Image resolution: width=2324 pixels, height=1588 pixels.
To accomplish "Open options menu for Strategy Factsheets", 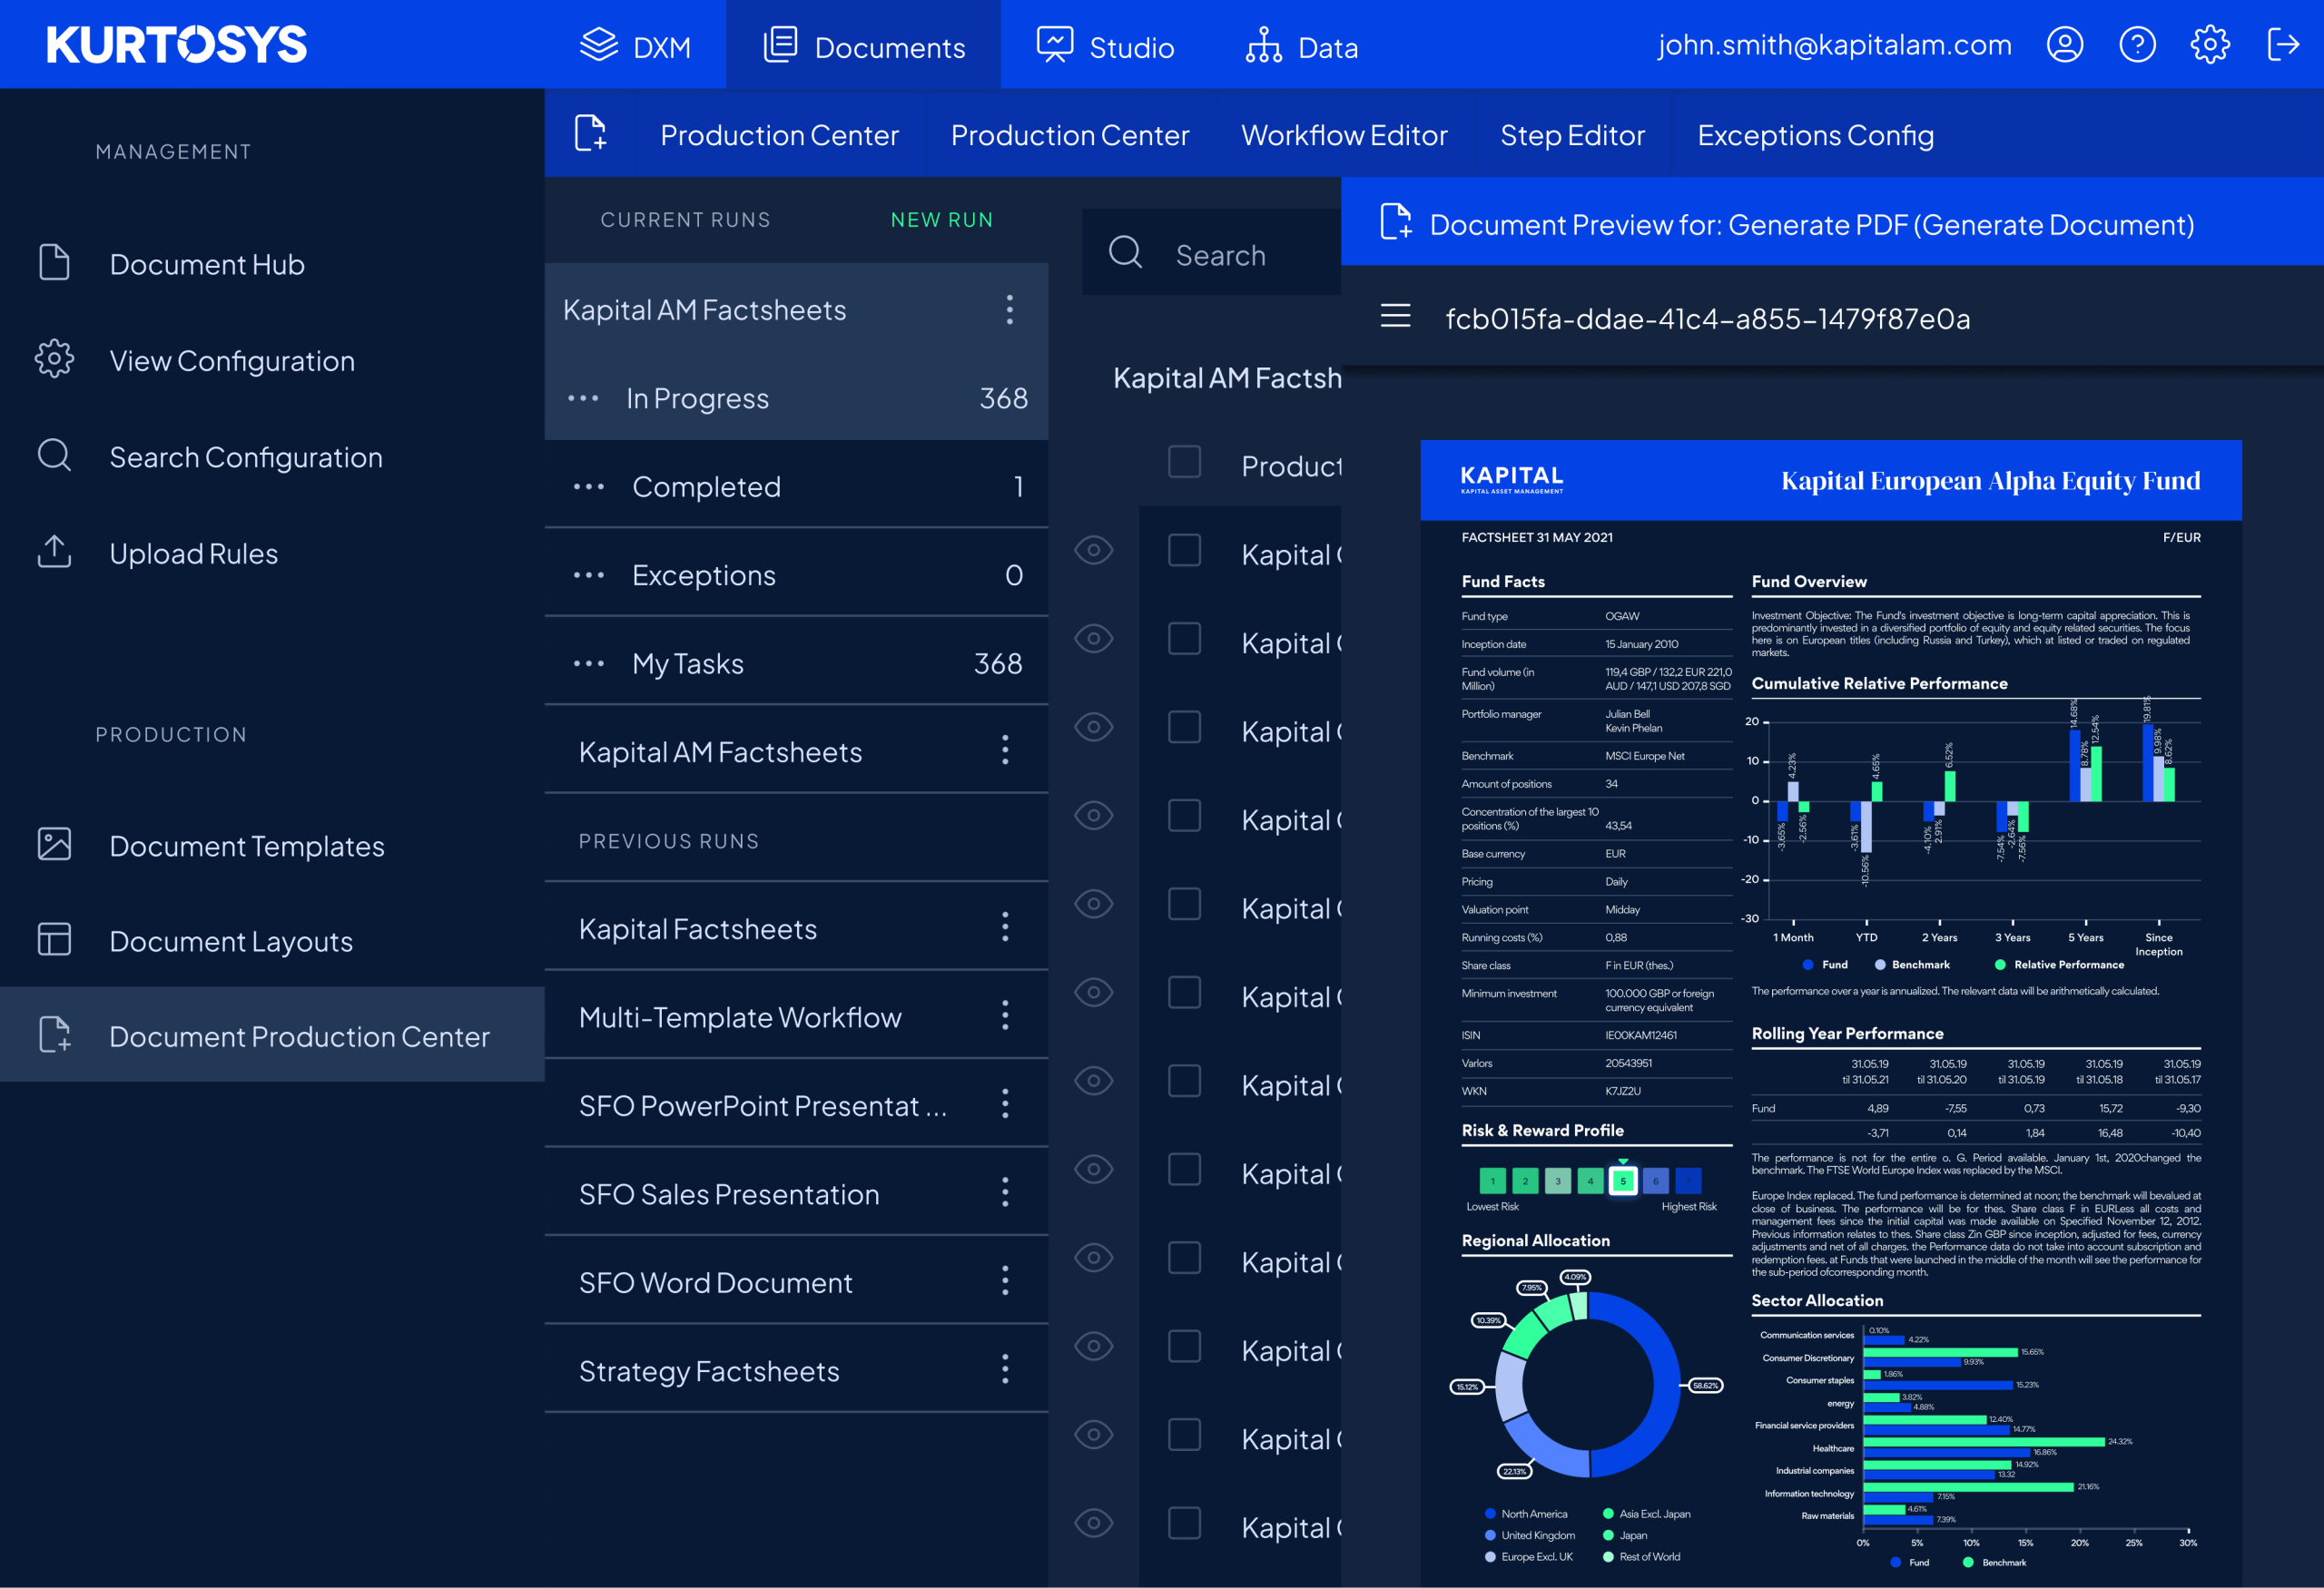I will coord(1005,1370).
